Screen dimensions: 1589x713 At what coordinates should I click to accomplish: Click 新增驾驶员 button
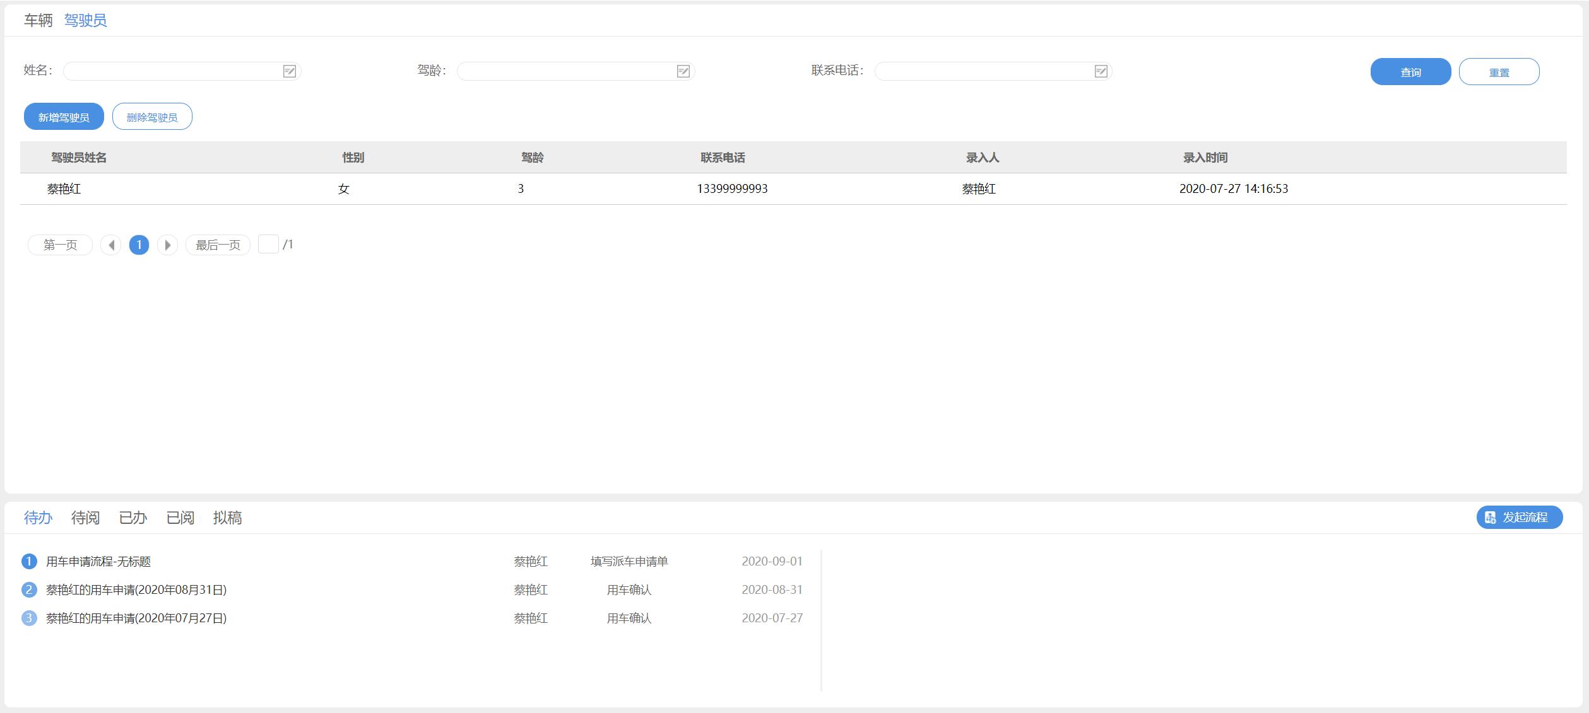pyautogui.click(x=64, y=117)
